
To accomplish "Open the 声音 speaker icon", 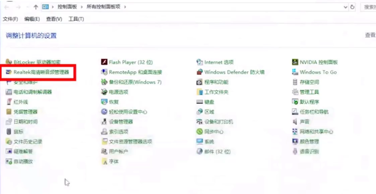I will pos(295,122).
